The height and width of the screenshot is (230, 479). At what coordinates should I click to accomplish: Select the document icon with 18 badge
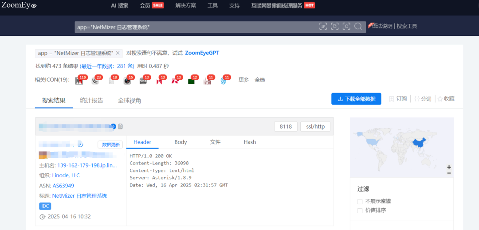[111, 81]
